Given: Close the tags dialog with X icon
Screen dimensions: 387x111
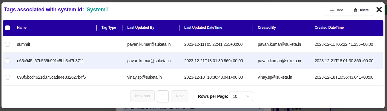Looking at the screenshot, I should [x=379, y=10].
